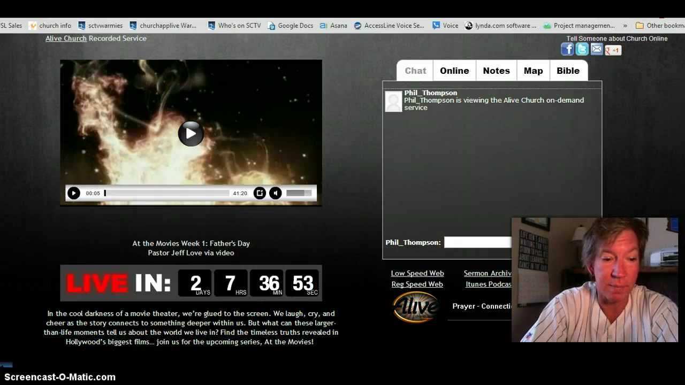Open the Sermon Archive link

488,273
